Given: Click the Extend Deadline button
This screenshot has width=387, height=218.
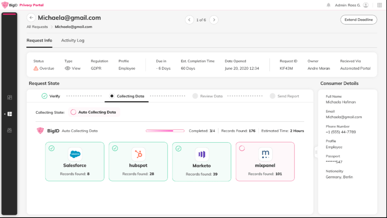Looking at the screenshot, I should point(359,20).
